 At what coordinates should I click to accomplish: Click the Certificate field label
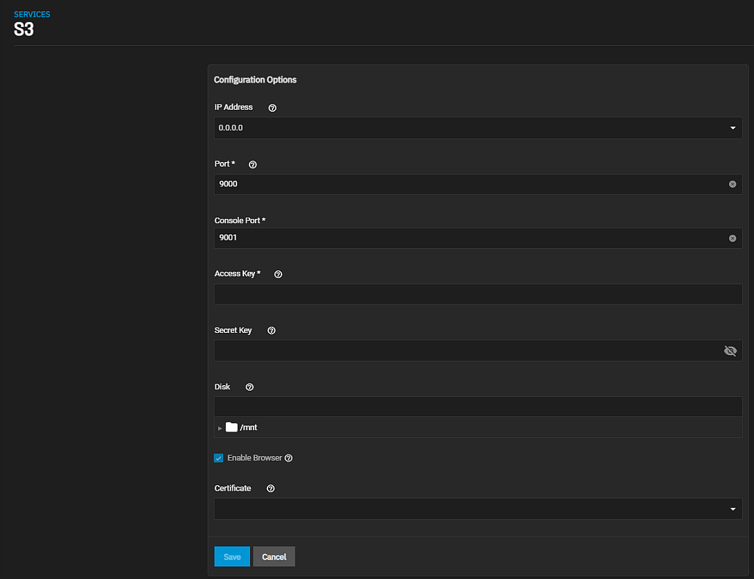(233, 488)
